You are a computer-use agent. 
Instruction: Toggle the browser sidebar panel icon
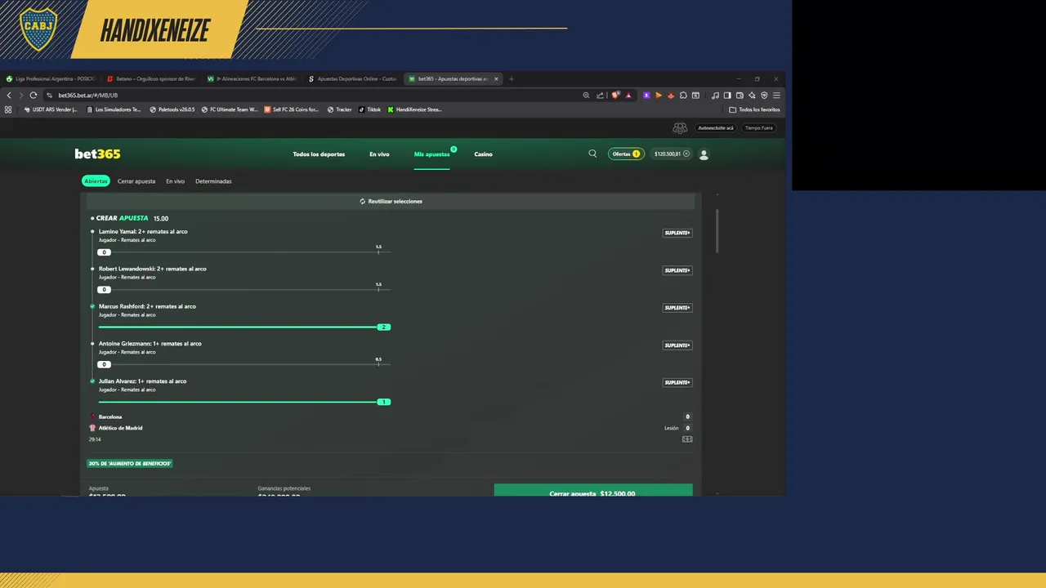tap(727, 96)
